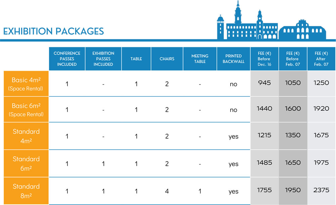Viewport: 336px width, 205px height.
Task: Click the 945 euro fee cell
Action: [x=264, y=83]
